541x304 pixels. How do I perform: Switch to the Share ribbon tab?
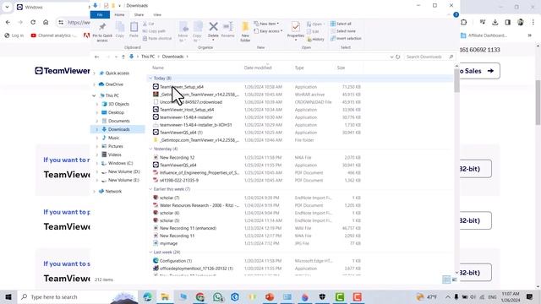pos(139,15)
